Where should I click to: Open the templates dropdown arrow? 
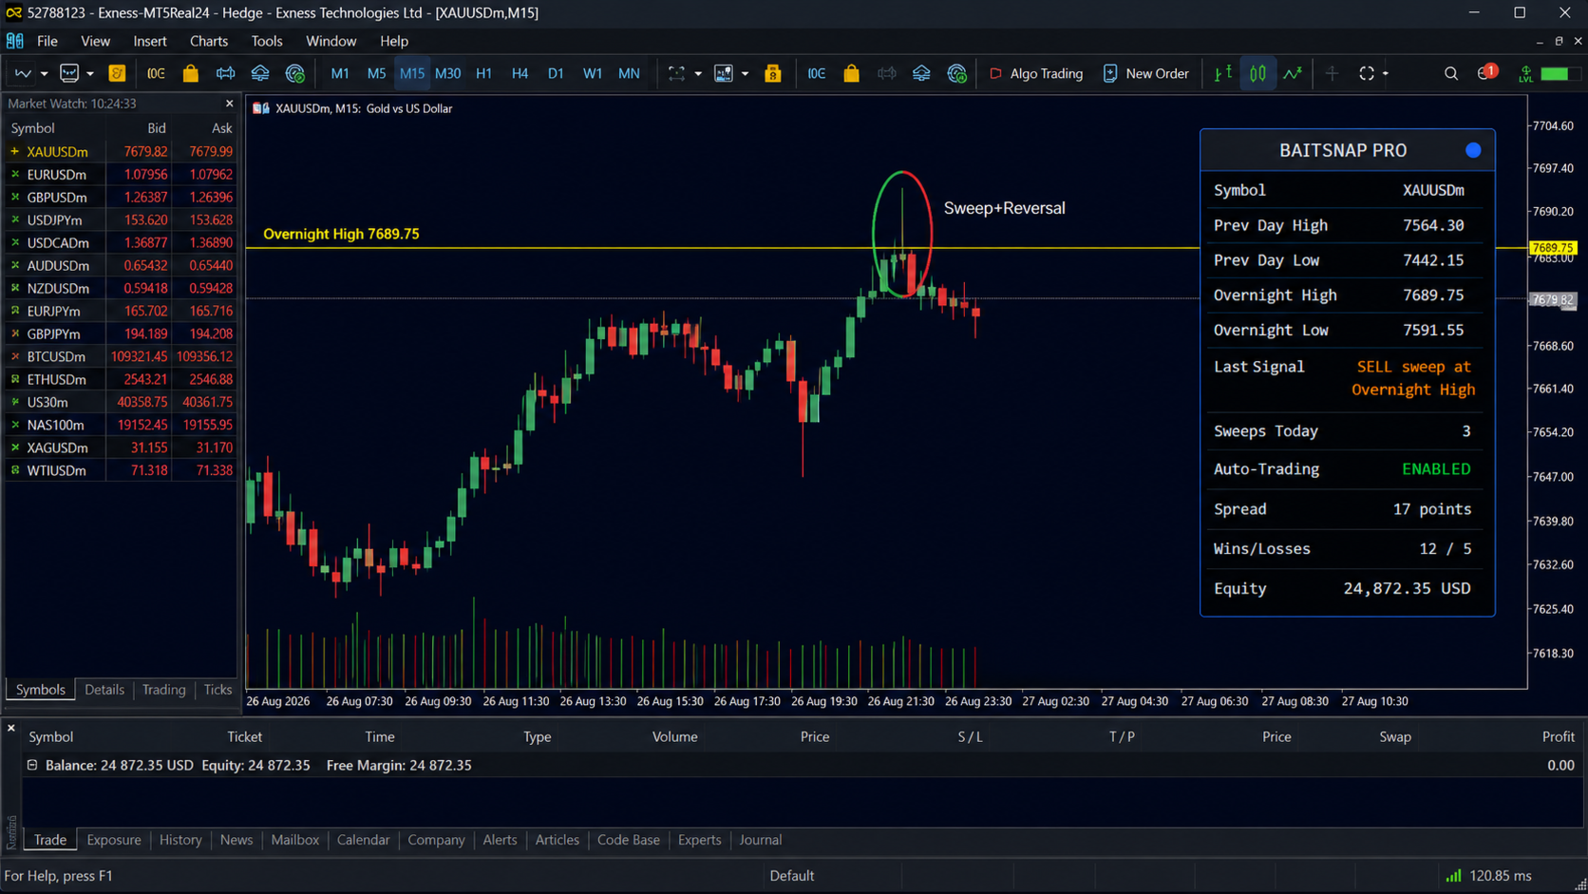click(745, 73)
